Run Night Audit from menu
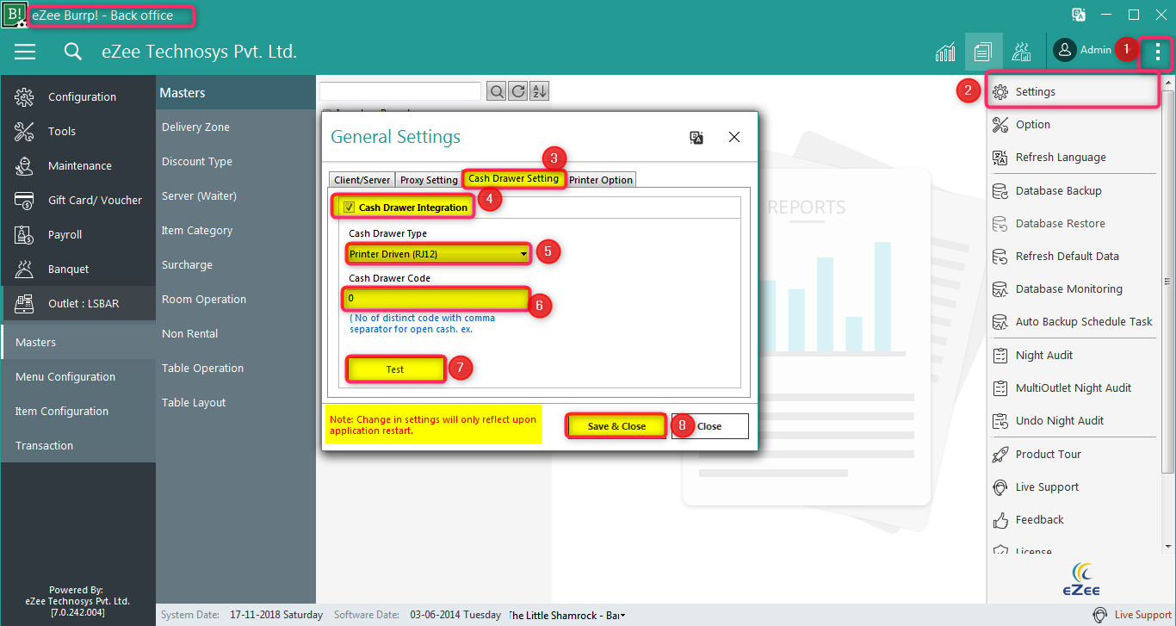 1073,355
